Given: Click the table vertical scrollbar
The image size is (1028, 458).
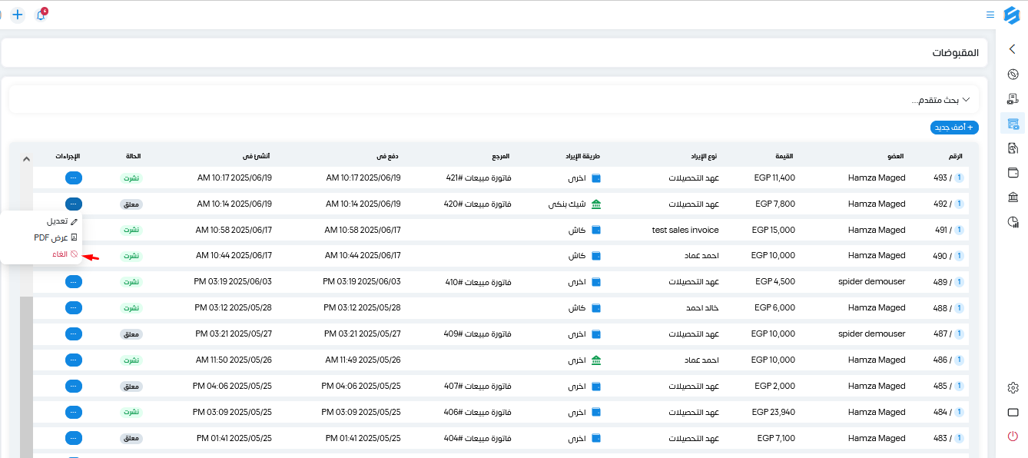Looking at the screenshot, I should click(x=26, y=377).
